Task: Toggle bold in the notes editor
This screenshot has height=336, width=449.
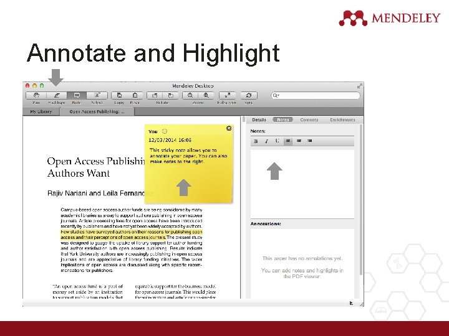Action: point(256,141)
